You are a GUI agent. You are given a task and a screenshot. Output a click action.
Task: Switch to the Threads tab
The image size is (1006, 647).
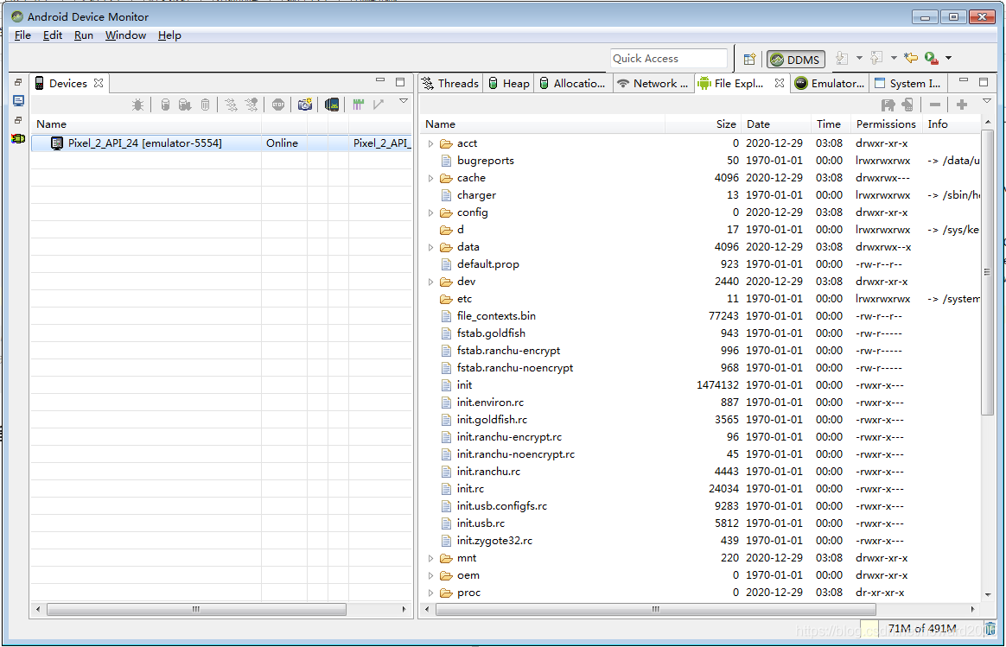click(450, 84)
